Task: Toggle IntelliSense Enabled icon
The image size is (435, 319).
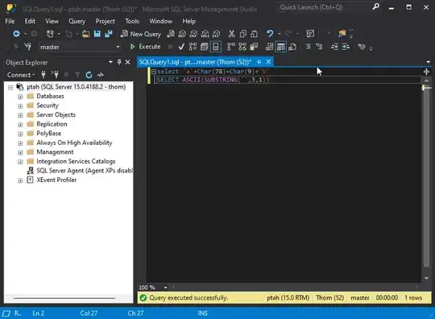Action: point(216,47)
